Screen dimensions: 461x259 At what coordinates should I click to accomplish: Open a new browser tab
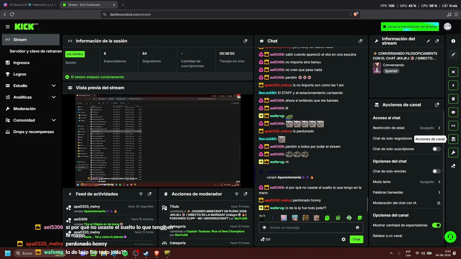(x=123, y=5)
